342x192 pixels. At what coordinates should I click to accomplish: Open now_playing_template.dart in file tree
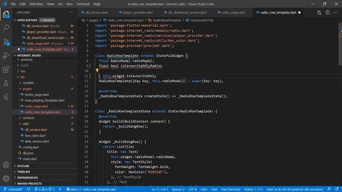[44, 100]
